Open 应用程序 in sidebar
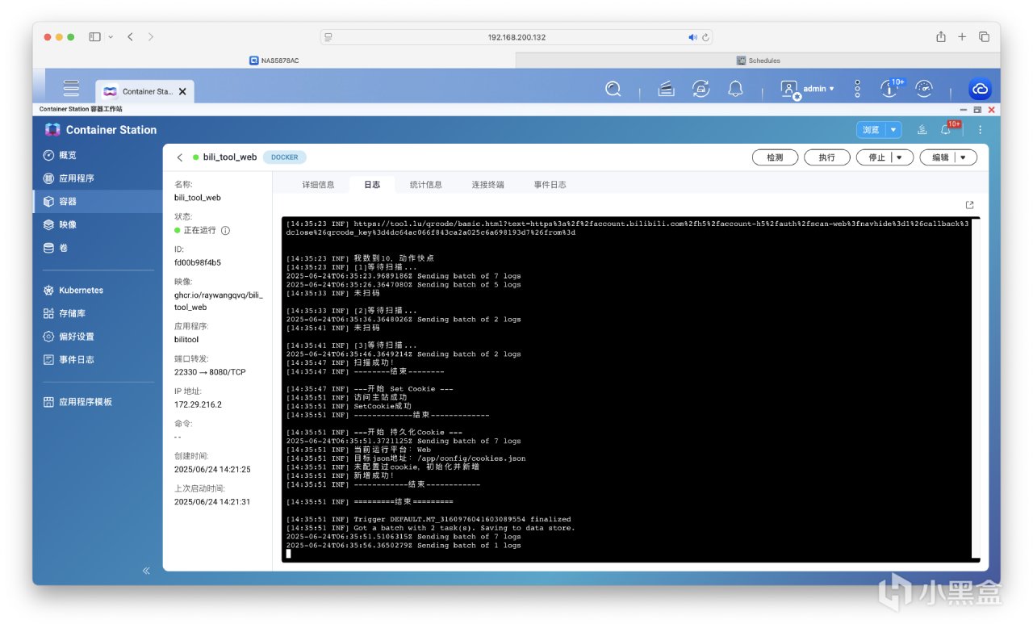Screen dimensions: 1033x628 click(x=98, y=178)
